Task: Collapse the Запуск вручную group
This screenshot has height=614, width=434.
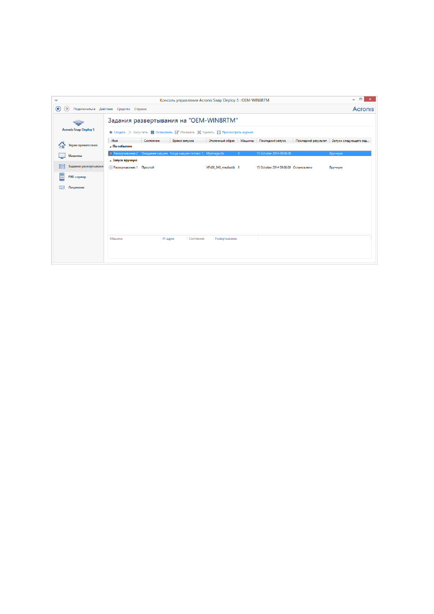Action: (110, 161)
